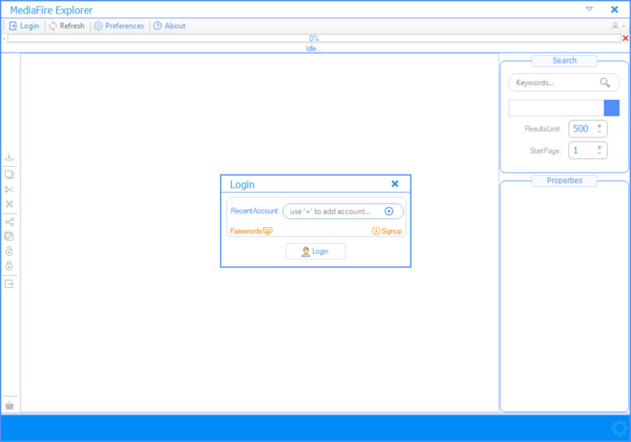
Task: Open the trash basket icon at sidebar bottom
Action: (x=10, y=406)
